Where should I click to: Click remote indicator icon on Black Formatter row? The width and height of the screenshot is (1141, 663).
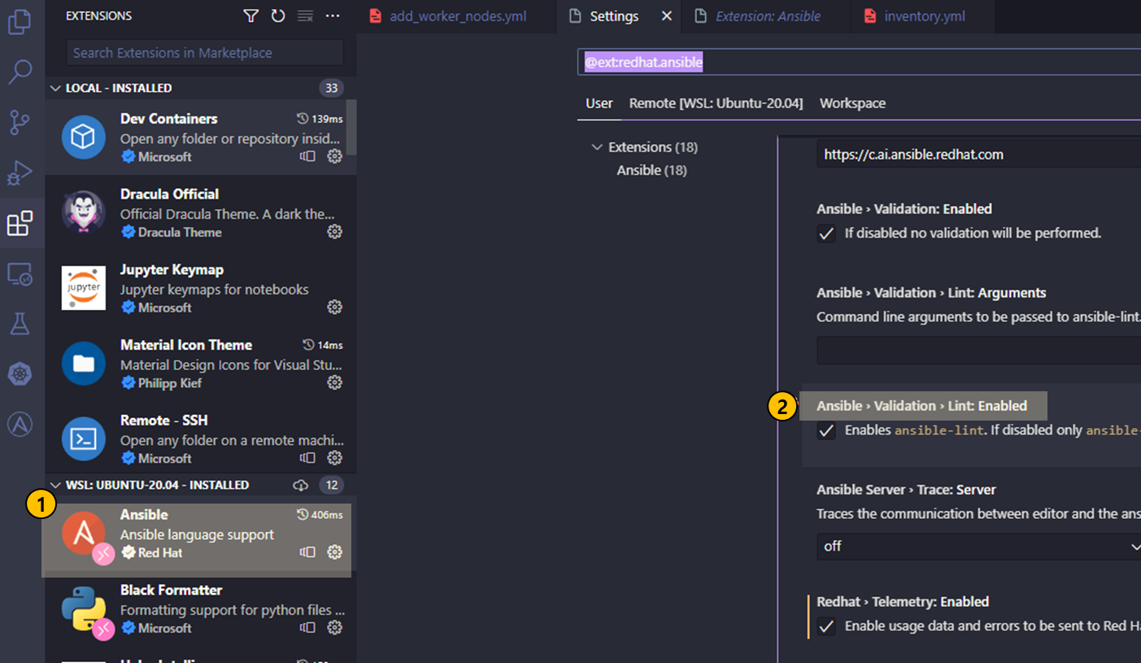tap(307, 627)
